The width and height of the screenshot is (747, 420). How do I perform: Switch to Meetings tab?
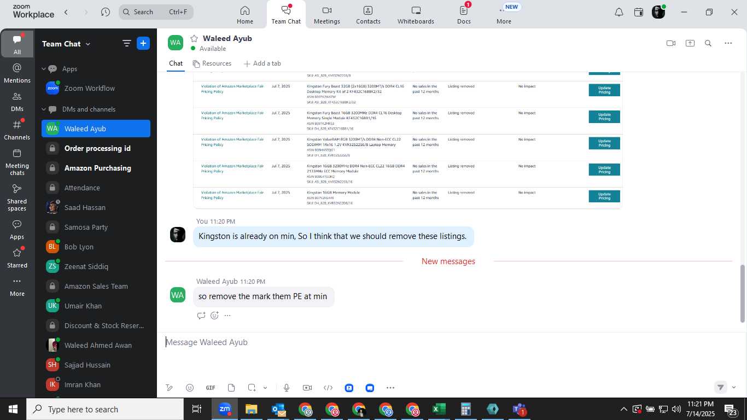(x=327, y=15)
